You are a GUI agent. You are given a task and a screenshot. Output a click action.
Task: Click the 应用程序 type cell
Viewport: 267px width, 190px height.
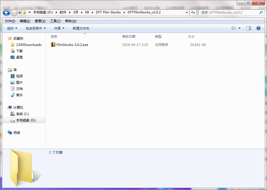(x=161, y=45)
